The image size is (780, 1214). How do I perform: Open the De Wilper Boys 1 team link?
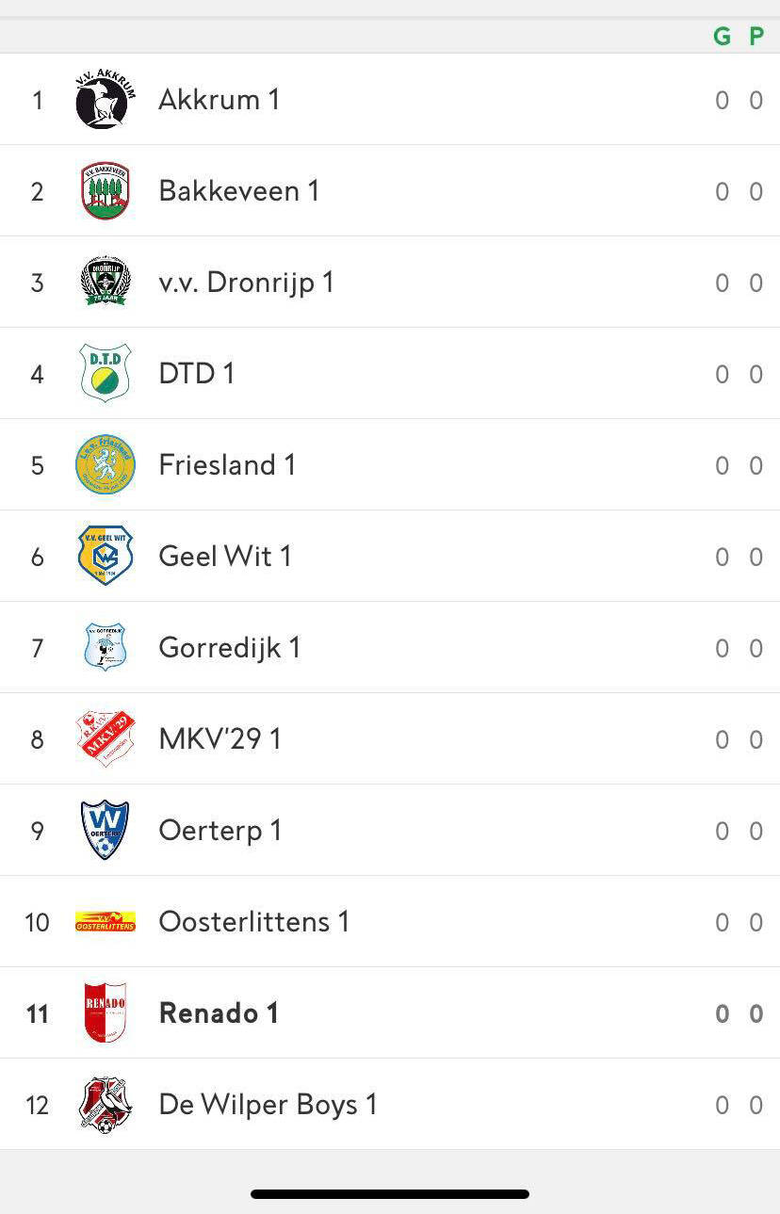click(268, 1105)
